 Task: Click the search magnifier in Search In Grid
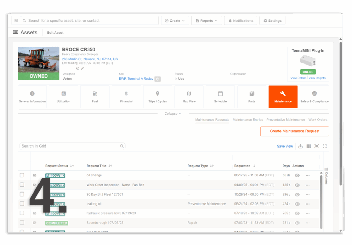click(x=122, y=146)
